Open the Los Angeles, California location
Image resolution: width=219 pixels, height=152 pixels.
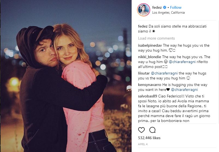pyautogui.click(x=168, y=13)
